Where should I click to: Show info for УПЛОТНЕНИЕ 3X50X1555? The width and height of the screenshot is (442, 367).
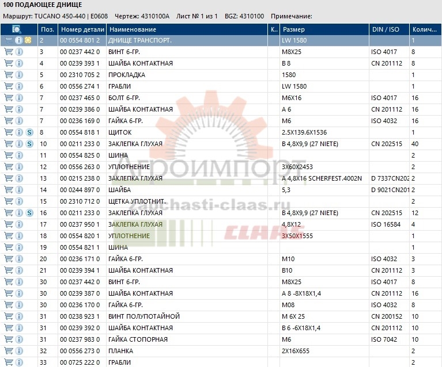pyautogui.click(x=19, y=236)
